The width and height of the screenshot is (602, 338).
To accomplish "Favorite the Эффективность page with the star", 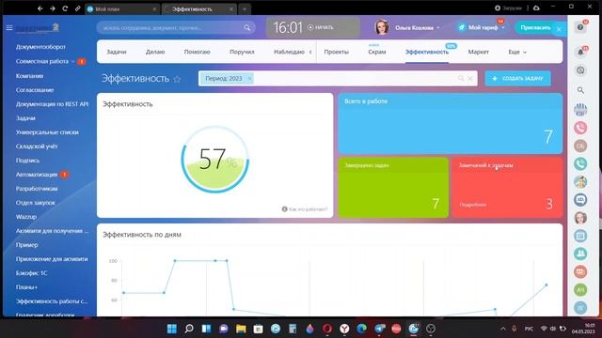I will point(177,79).
